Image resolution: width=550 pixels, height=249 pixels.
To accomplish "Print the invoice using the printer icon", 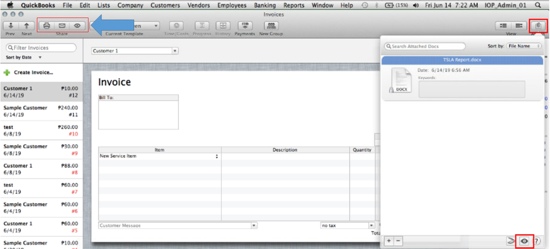I will [47, 26].
